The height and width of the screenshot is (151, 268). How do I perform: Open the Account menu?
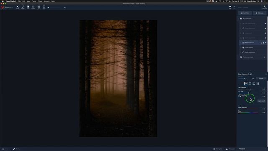coord(46,1)
